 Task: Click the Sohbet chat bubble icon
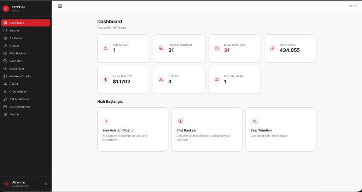5,31
